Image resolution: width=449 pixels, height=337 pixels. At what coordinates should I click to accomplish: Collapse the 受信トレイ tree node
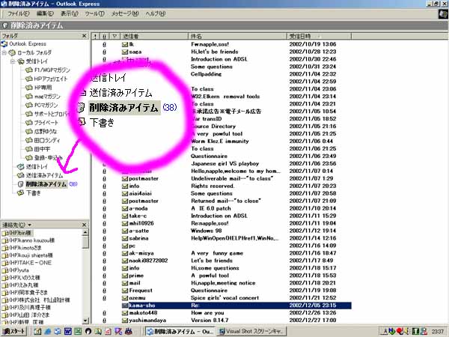point(13,61)
